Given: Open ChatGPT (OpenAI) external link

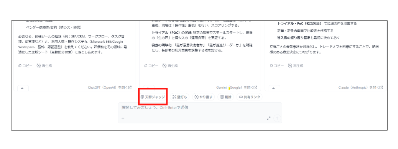Looking at the screenshot, I should point(110,87).
